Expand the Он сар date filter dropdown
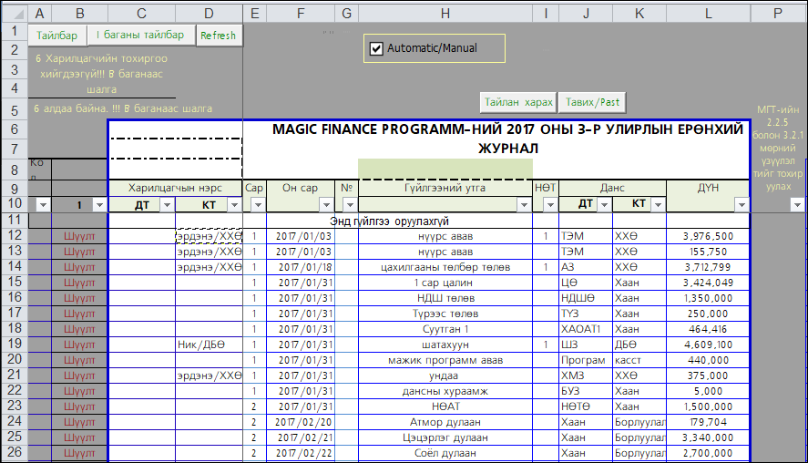The width and height of the screenshot is (808, 463). [326, 205]
